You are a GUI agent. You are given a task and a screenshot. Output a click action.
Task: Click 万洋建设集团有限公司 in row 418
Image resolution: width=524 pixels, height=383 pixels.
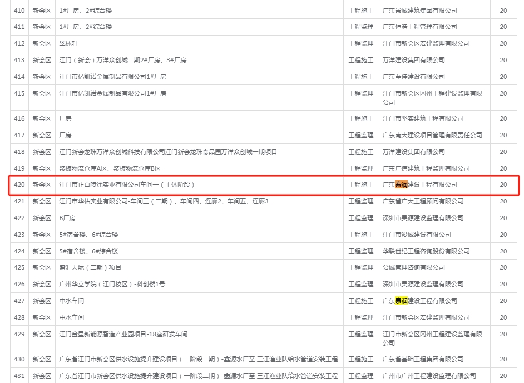tap(414, 152)
